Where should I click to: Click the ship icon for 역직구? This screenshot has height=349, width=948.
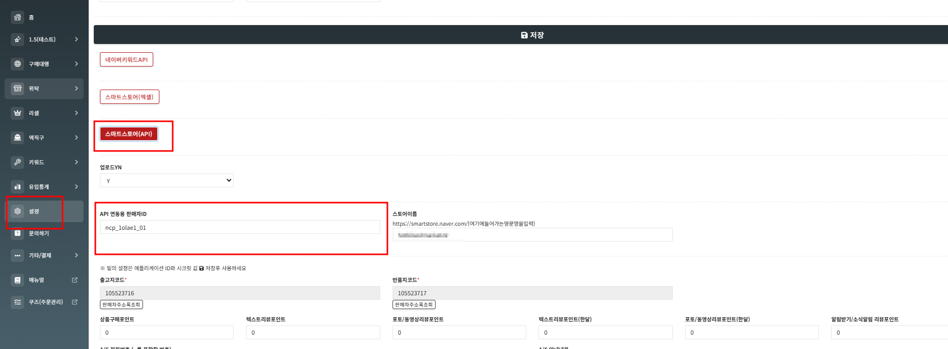(17, 138)
